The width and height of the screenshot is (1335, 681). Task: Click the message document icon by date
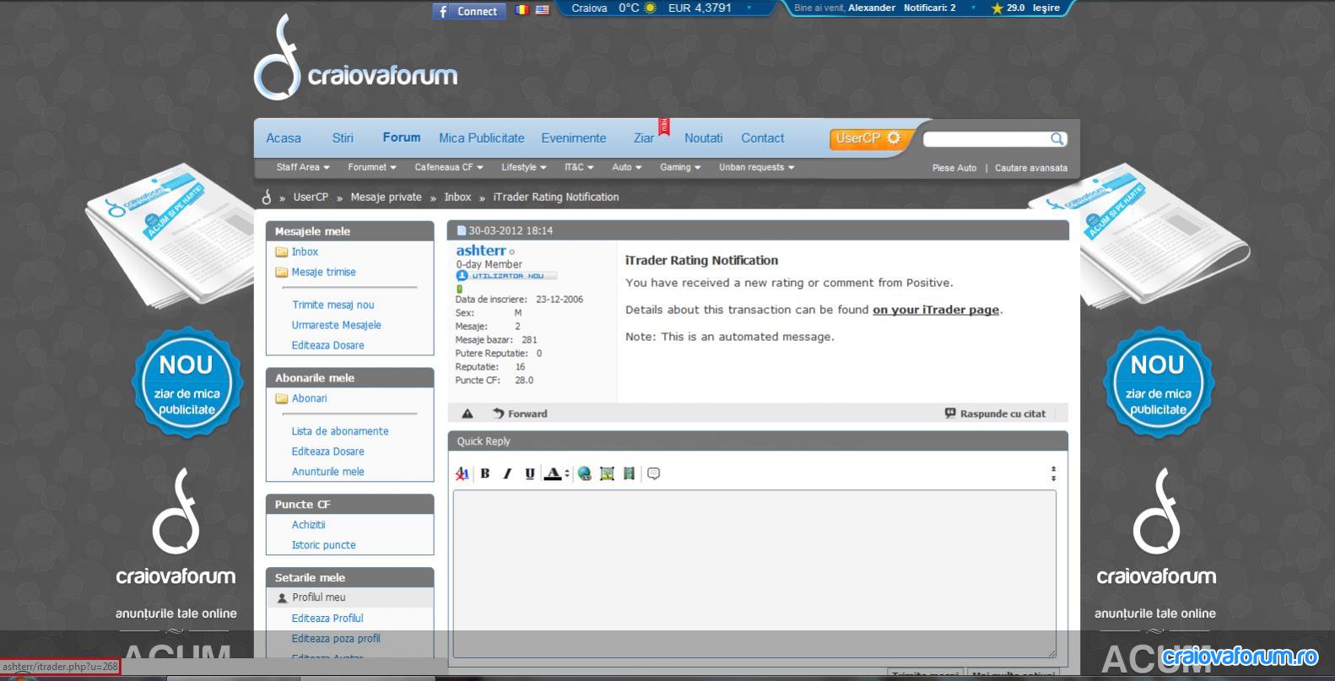point(462,230)
